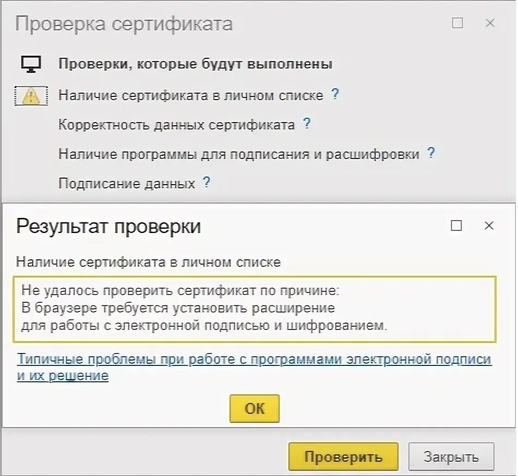Click the Результат проверки subtitle Наличие сертификата в личном списке
The width and height of the screenshot is (518, 476).
(x=148, y=263)
